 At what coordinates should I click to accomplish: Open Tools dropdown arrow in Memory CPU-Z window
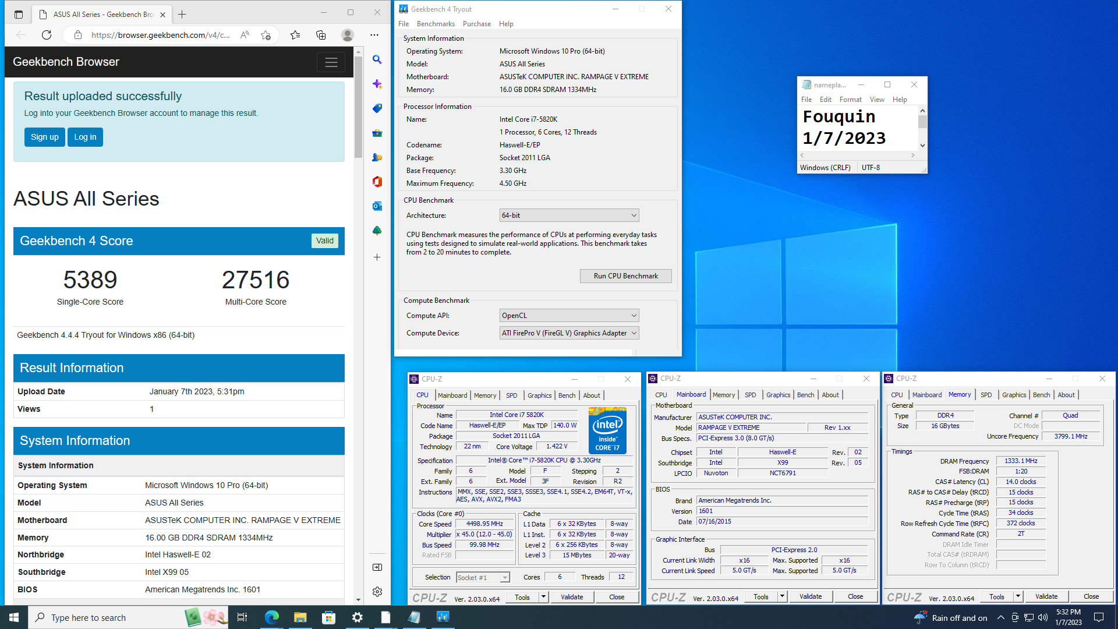click(1018, 596)
